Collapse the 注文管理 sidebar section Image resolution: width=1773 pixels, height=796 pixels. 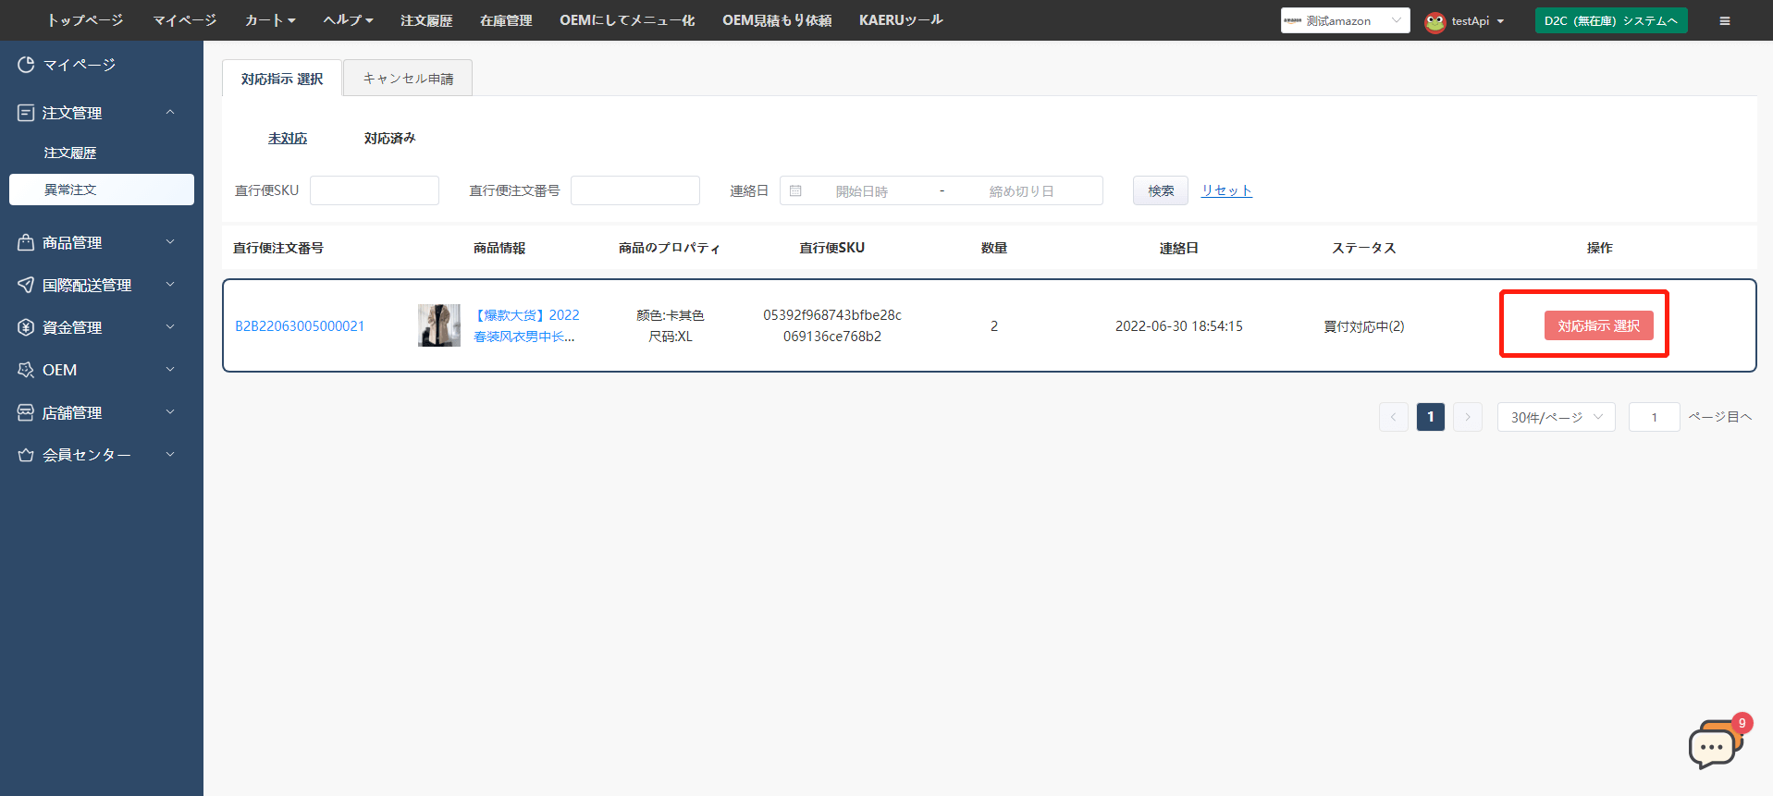click(x=170, y=113)
